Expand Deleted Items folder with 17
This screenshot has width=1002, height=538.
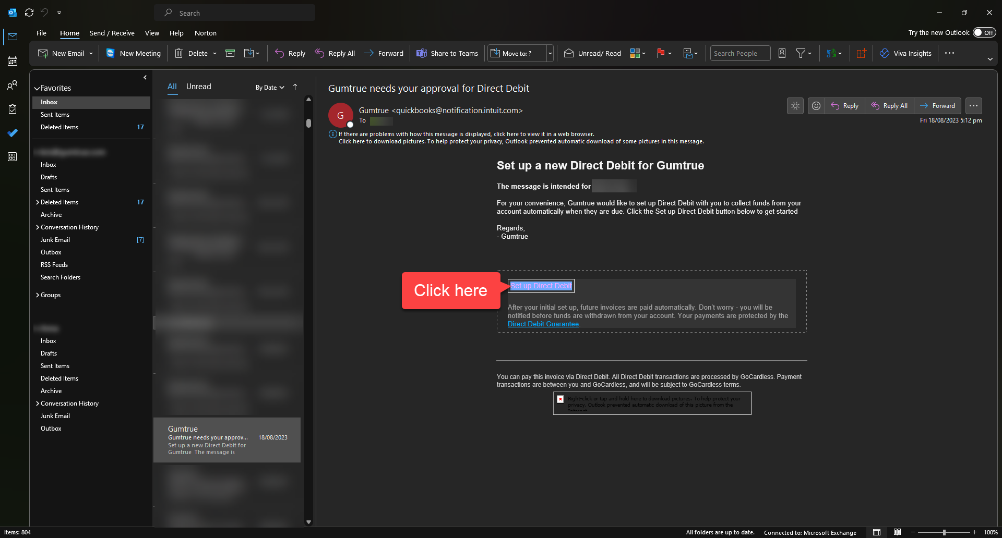point(37,202)
